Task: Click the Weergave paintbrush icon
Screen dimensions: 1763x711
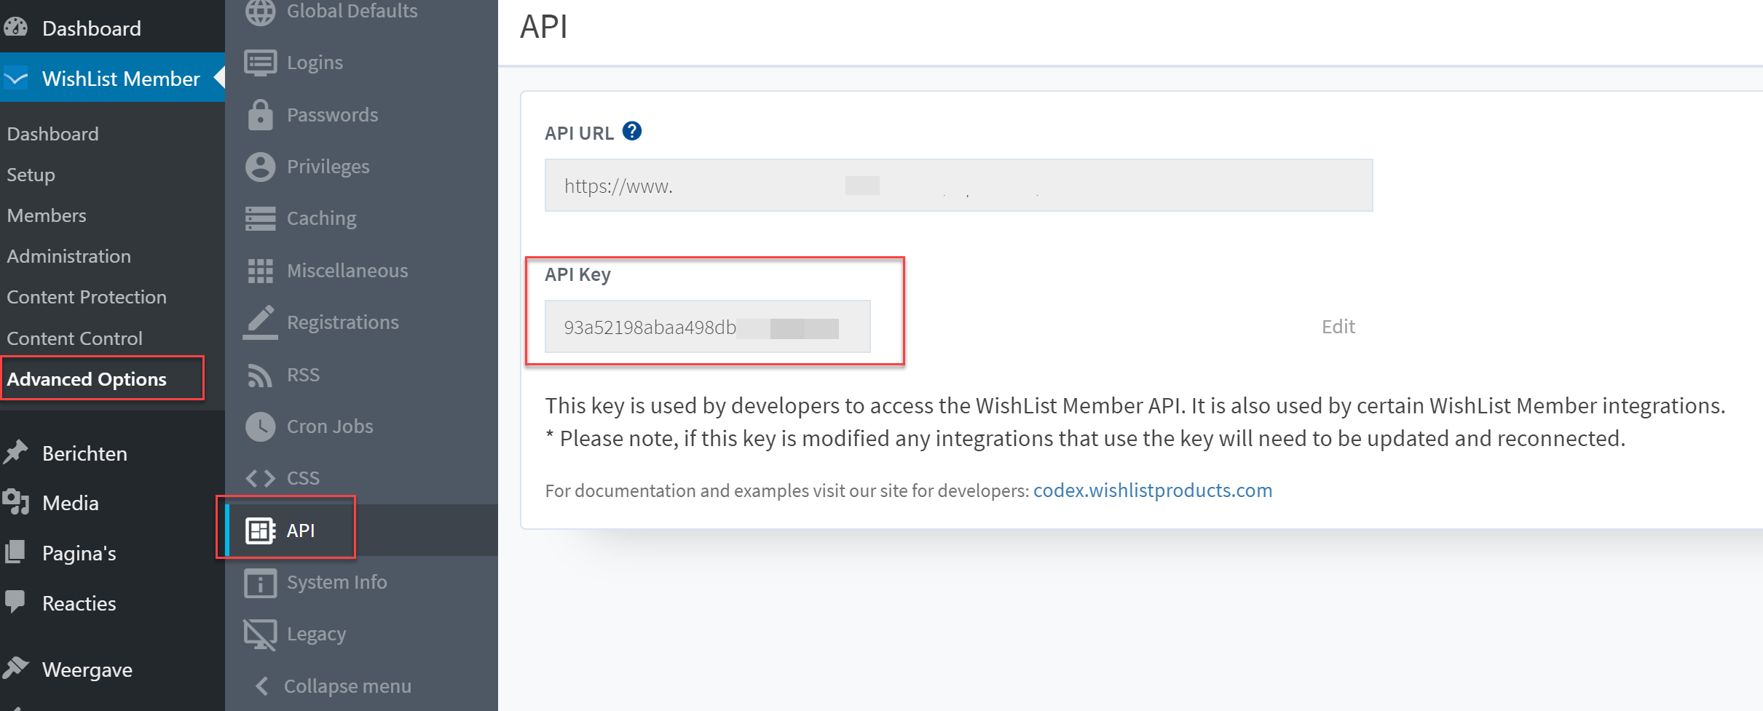Action: [15, 668]
